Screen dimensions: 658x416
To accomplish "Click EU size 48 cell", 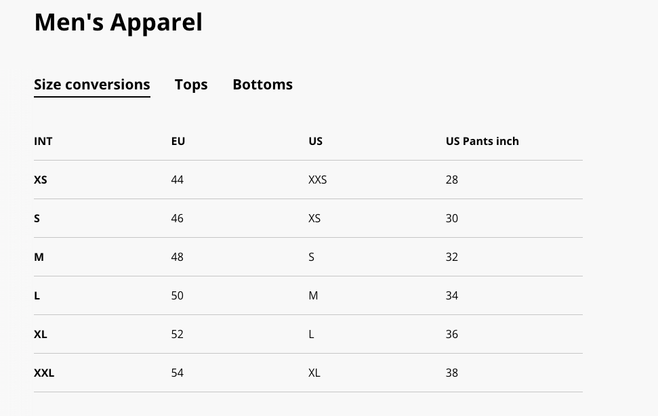I will coord(177,257).
